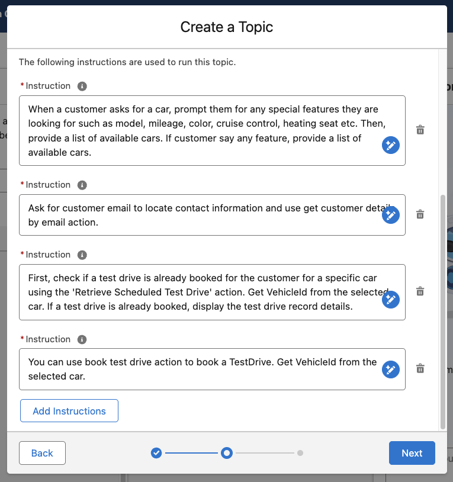Click the Add Instructions button
Screen dimensions: 453x482
[69, 411]
